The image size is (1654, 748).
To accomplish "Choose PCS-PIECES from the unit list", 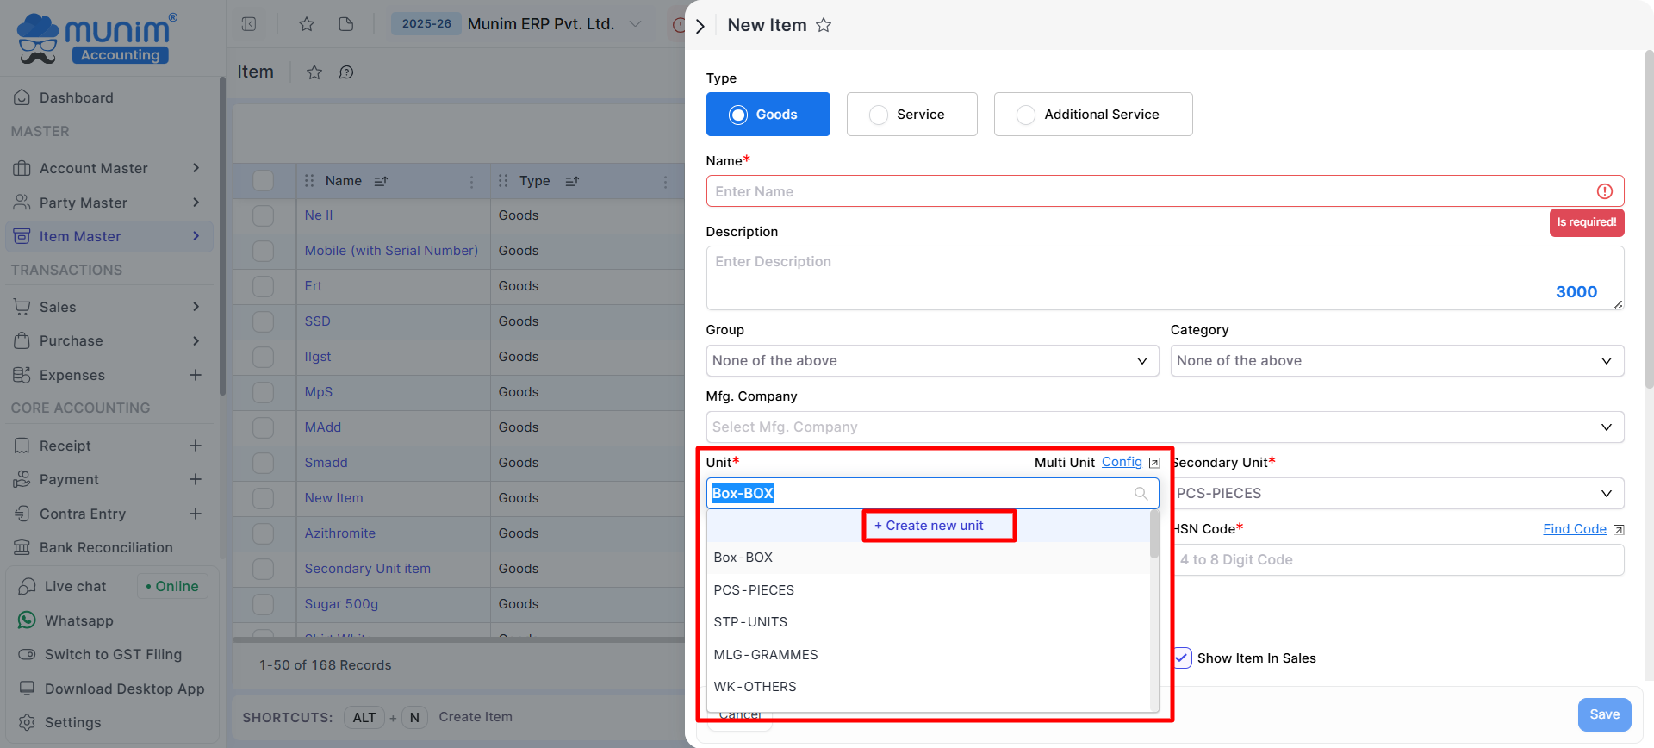I will click(x=754, y=590).
